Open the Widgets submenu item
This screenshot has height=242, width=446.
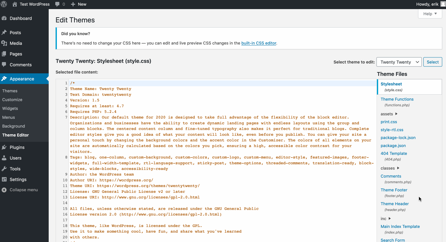10,108
